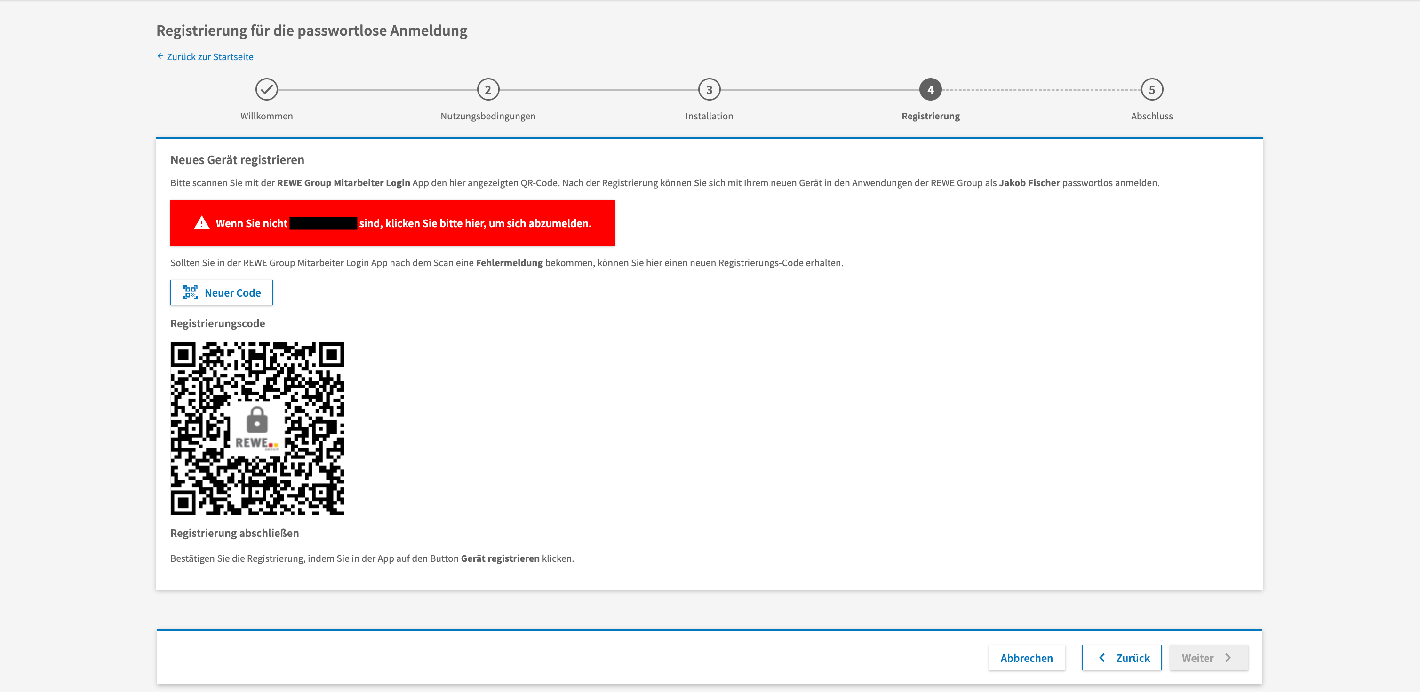Click the Registrierung step label

coord(931,116)
